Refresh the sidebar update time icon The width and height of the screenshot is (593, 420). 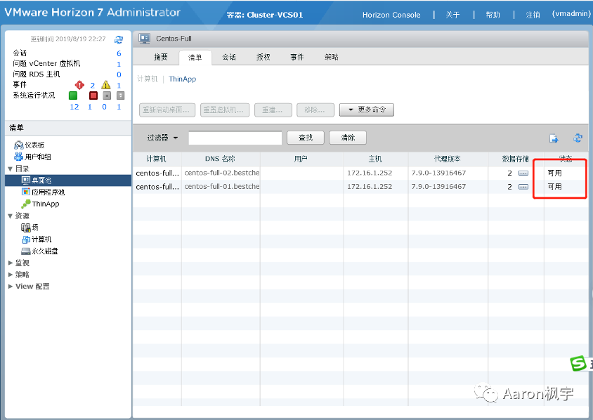coord(119,39)
